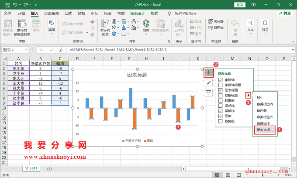Click the formula bar input field
This screenshot has height=178, width=297.
pos(179,50)
